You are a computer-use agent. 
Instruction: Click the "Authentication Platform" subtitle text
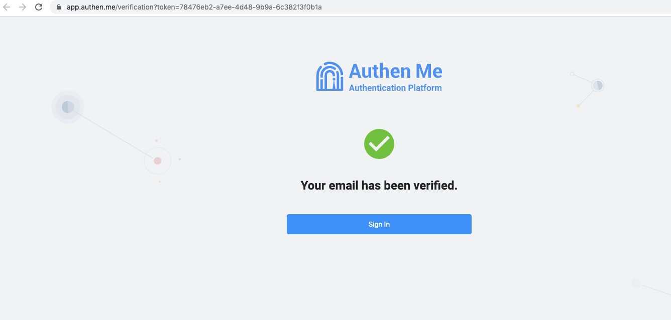pyautogui.click(x=395, y=88)
